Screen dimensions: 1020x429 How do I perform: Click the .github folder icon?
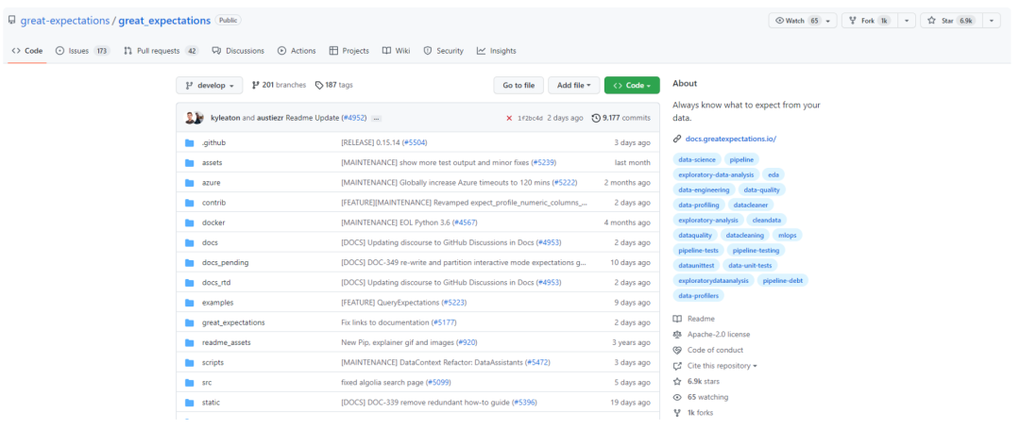coord(190,143)
